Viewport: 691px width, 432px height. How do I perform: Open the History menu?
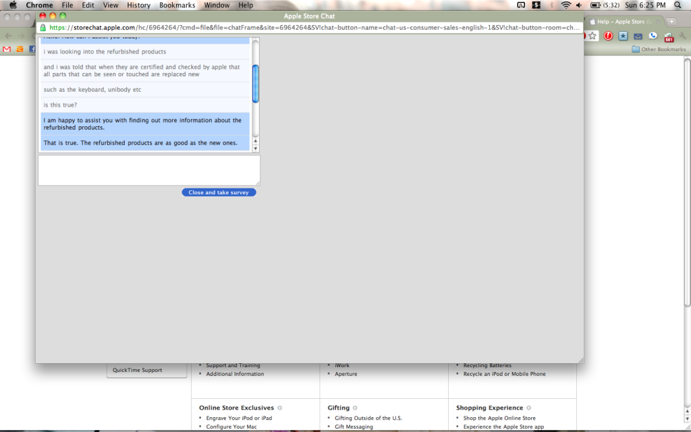139,5
